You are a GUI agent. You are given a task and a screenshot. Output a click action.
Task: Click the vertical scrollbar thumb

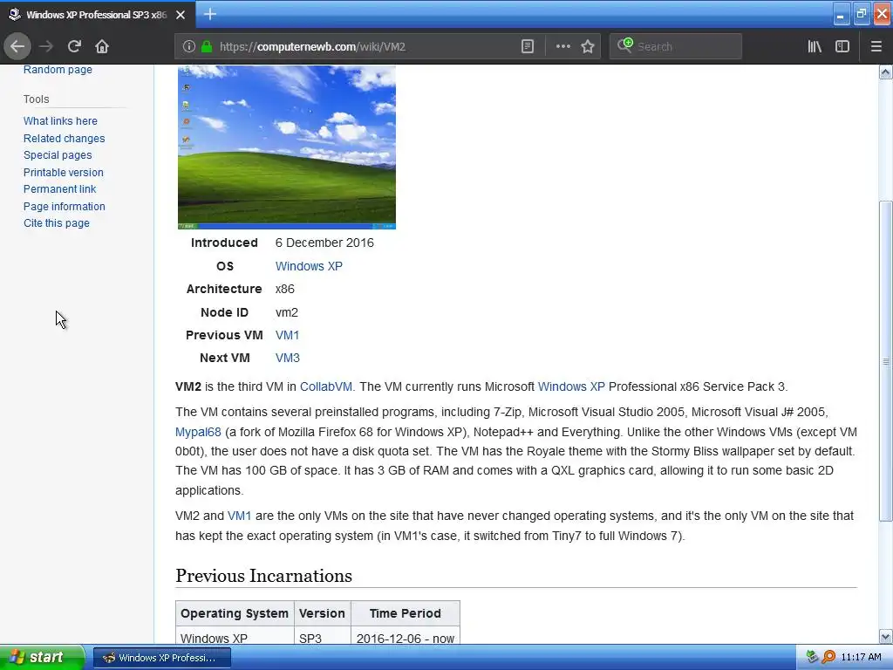[x=886, y=361]
